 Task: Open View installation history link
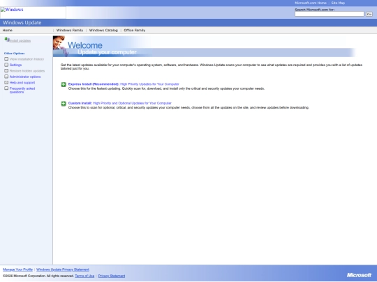click(x=27, y=59)
